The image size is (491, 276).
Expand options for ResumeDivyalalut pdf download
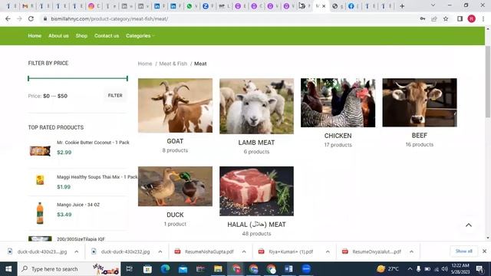click(411, 251)
